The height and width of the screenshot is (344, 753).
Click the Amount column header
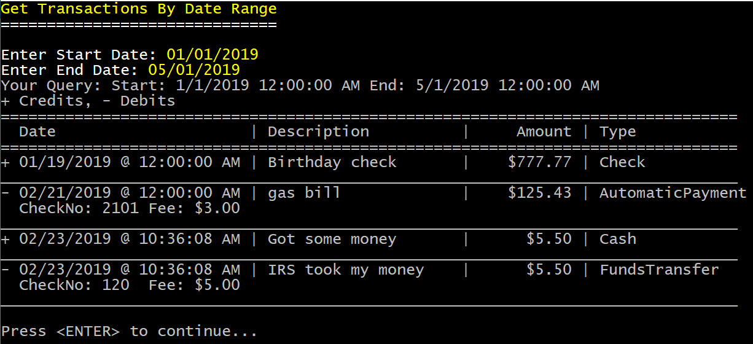[544, 131]
